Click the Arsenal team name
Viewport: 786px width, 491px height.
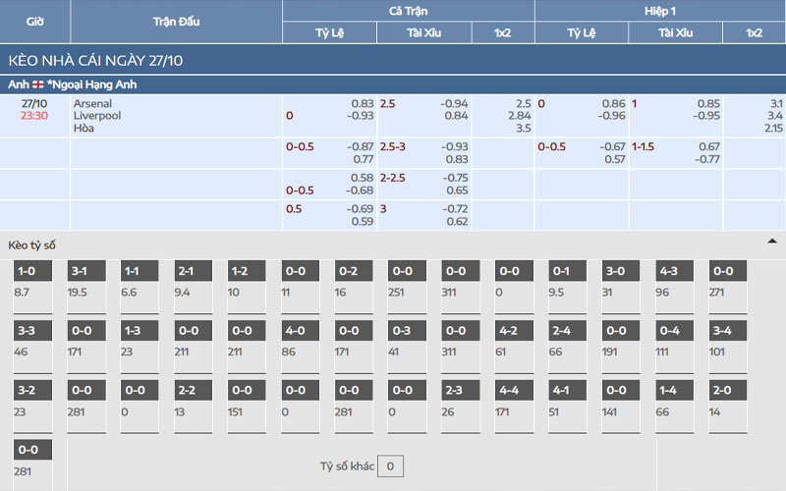point(92,103)
